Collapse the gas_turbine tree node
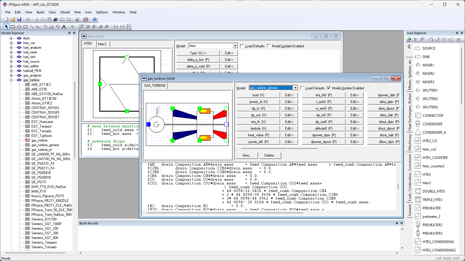Viewport: 465px width, 261px height. (11, 80)
